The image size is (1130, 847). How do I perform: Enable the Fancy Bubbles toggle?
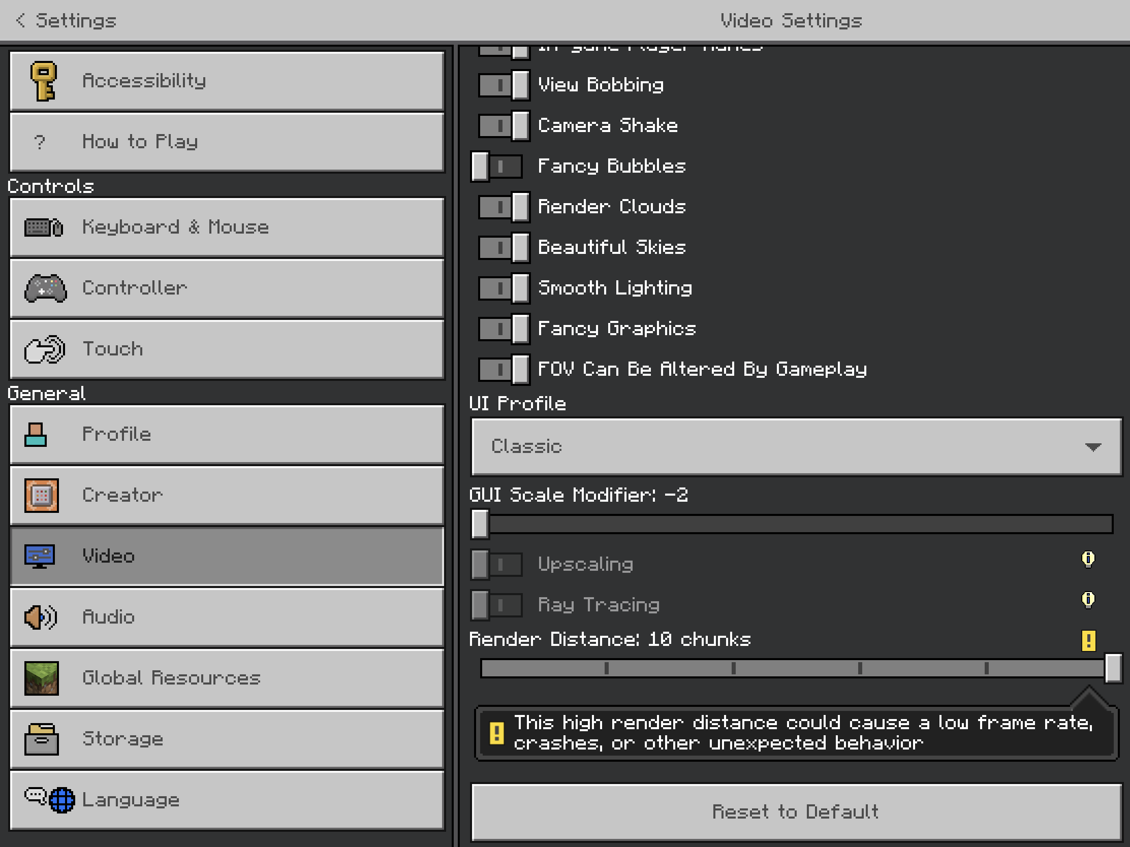(496, 167)
